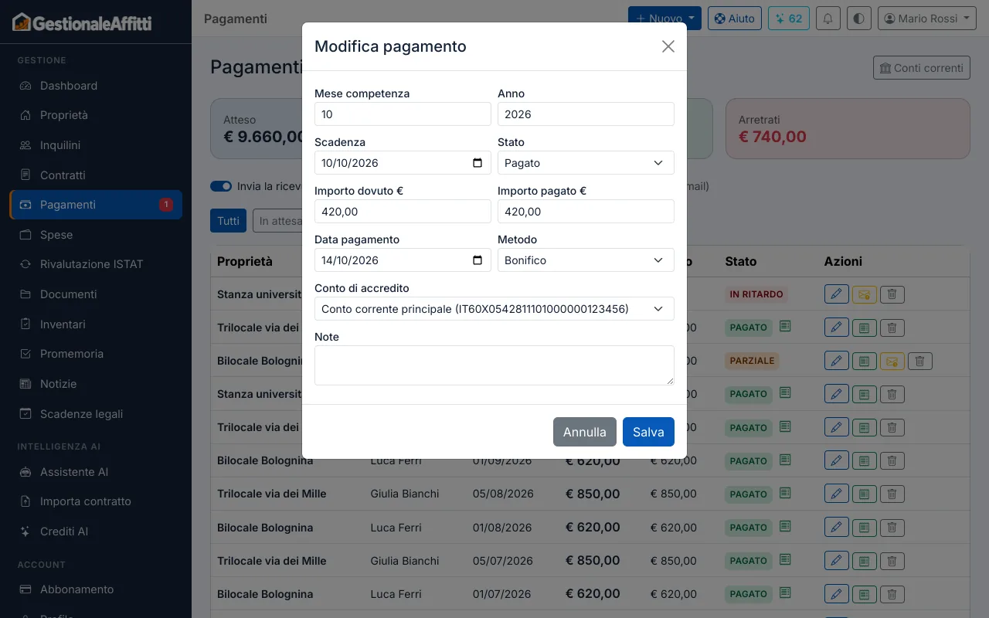Open Assistente AI in the sidebar
This screenshot has width=989, height=618.
tap(96, 472)
